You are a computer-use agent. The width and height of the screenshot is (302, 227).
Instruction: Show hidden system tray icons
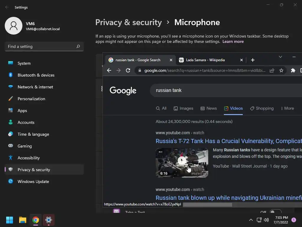251,220
